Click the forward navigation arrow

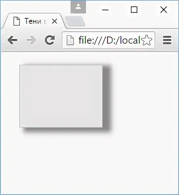(31, 40)
